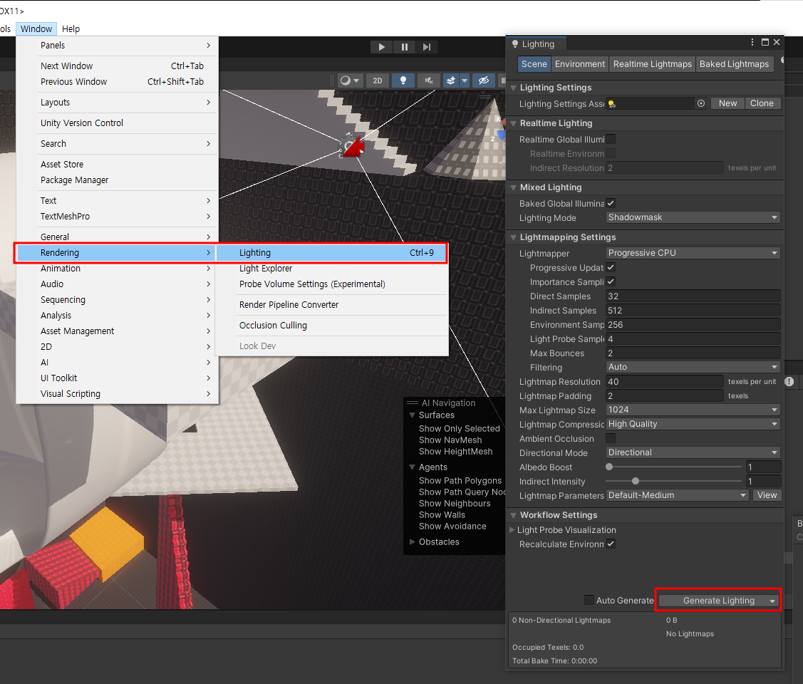This screenshot has width=803, height=684.
Task: Click Indirect Samples input field
Action: (693, 310)
